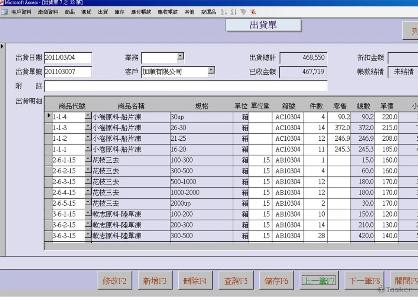Select the 空運品 menu item
Viewport: 418px width, 297px height.
pos(208,12)
